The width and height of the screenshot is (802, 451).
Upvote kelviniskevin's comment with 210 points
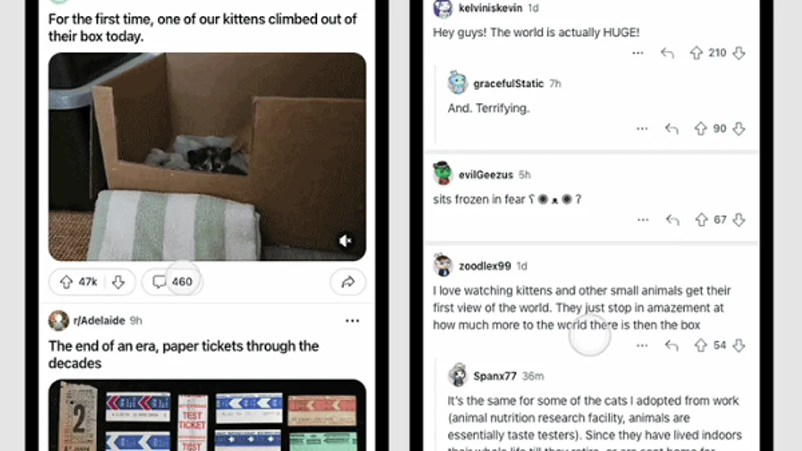pyautogui.click(x=696, y=53)
